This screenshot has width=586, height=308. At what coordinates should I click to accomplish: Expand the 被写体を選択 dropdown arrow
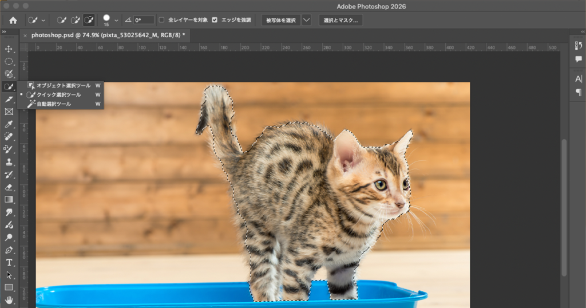click(306, 20)
